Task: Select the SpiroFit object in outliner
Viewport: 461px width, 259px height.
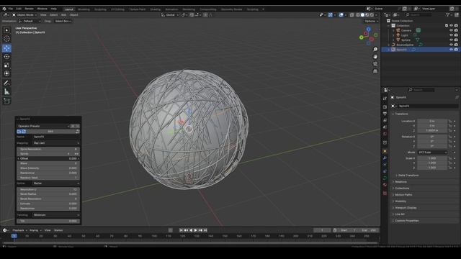Action: [x=402, y=50]
